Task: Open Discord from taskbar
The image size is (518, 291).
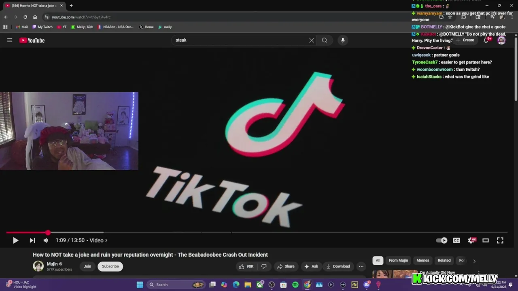Action: click(x=367, y=285)
